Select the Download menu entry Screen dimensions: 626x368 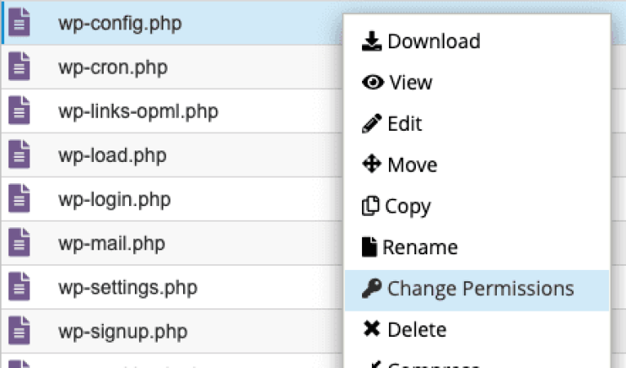(476, 41)
